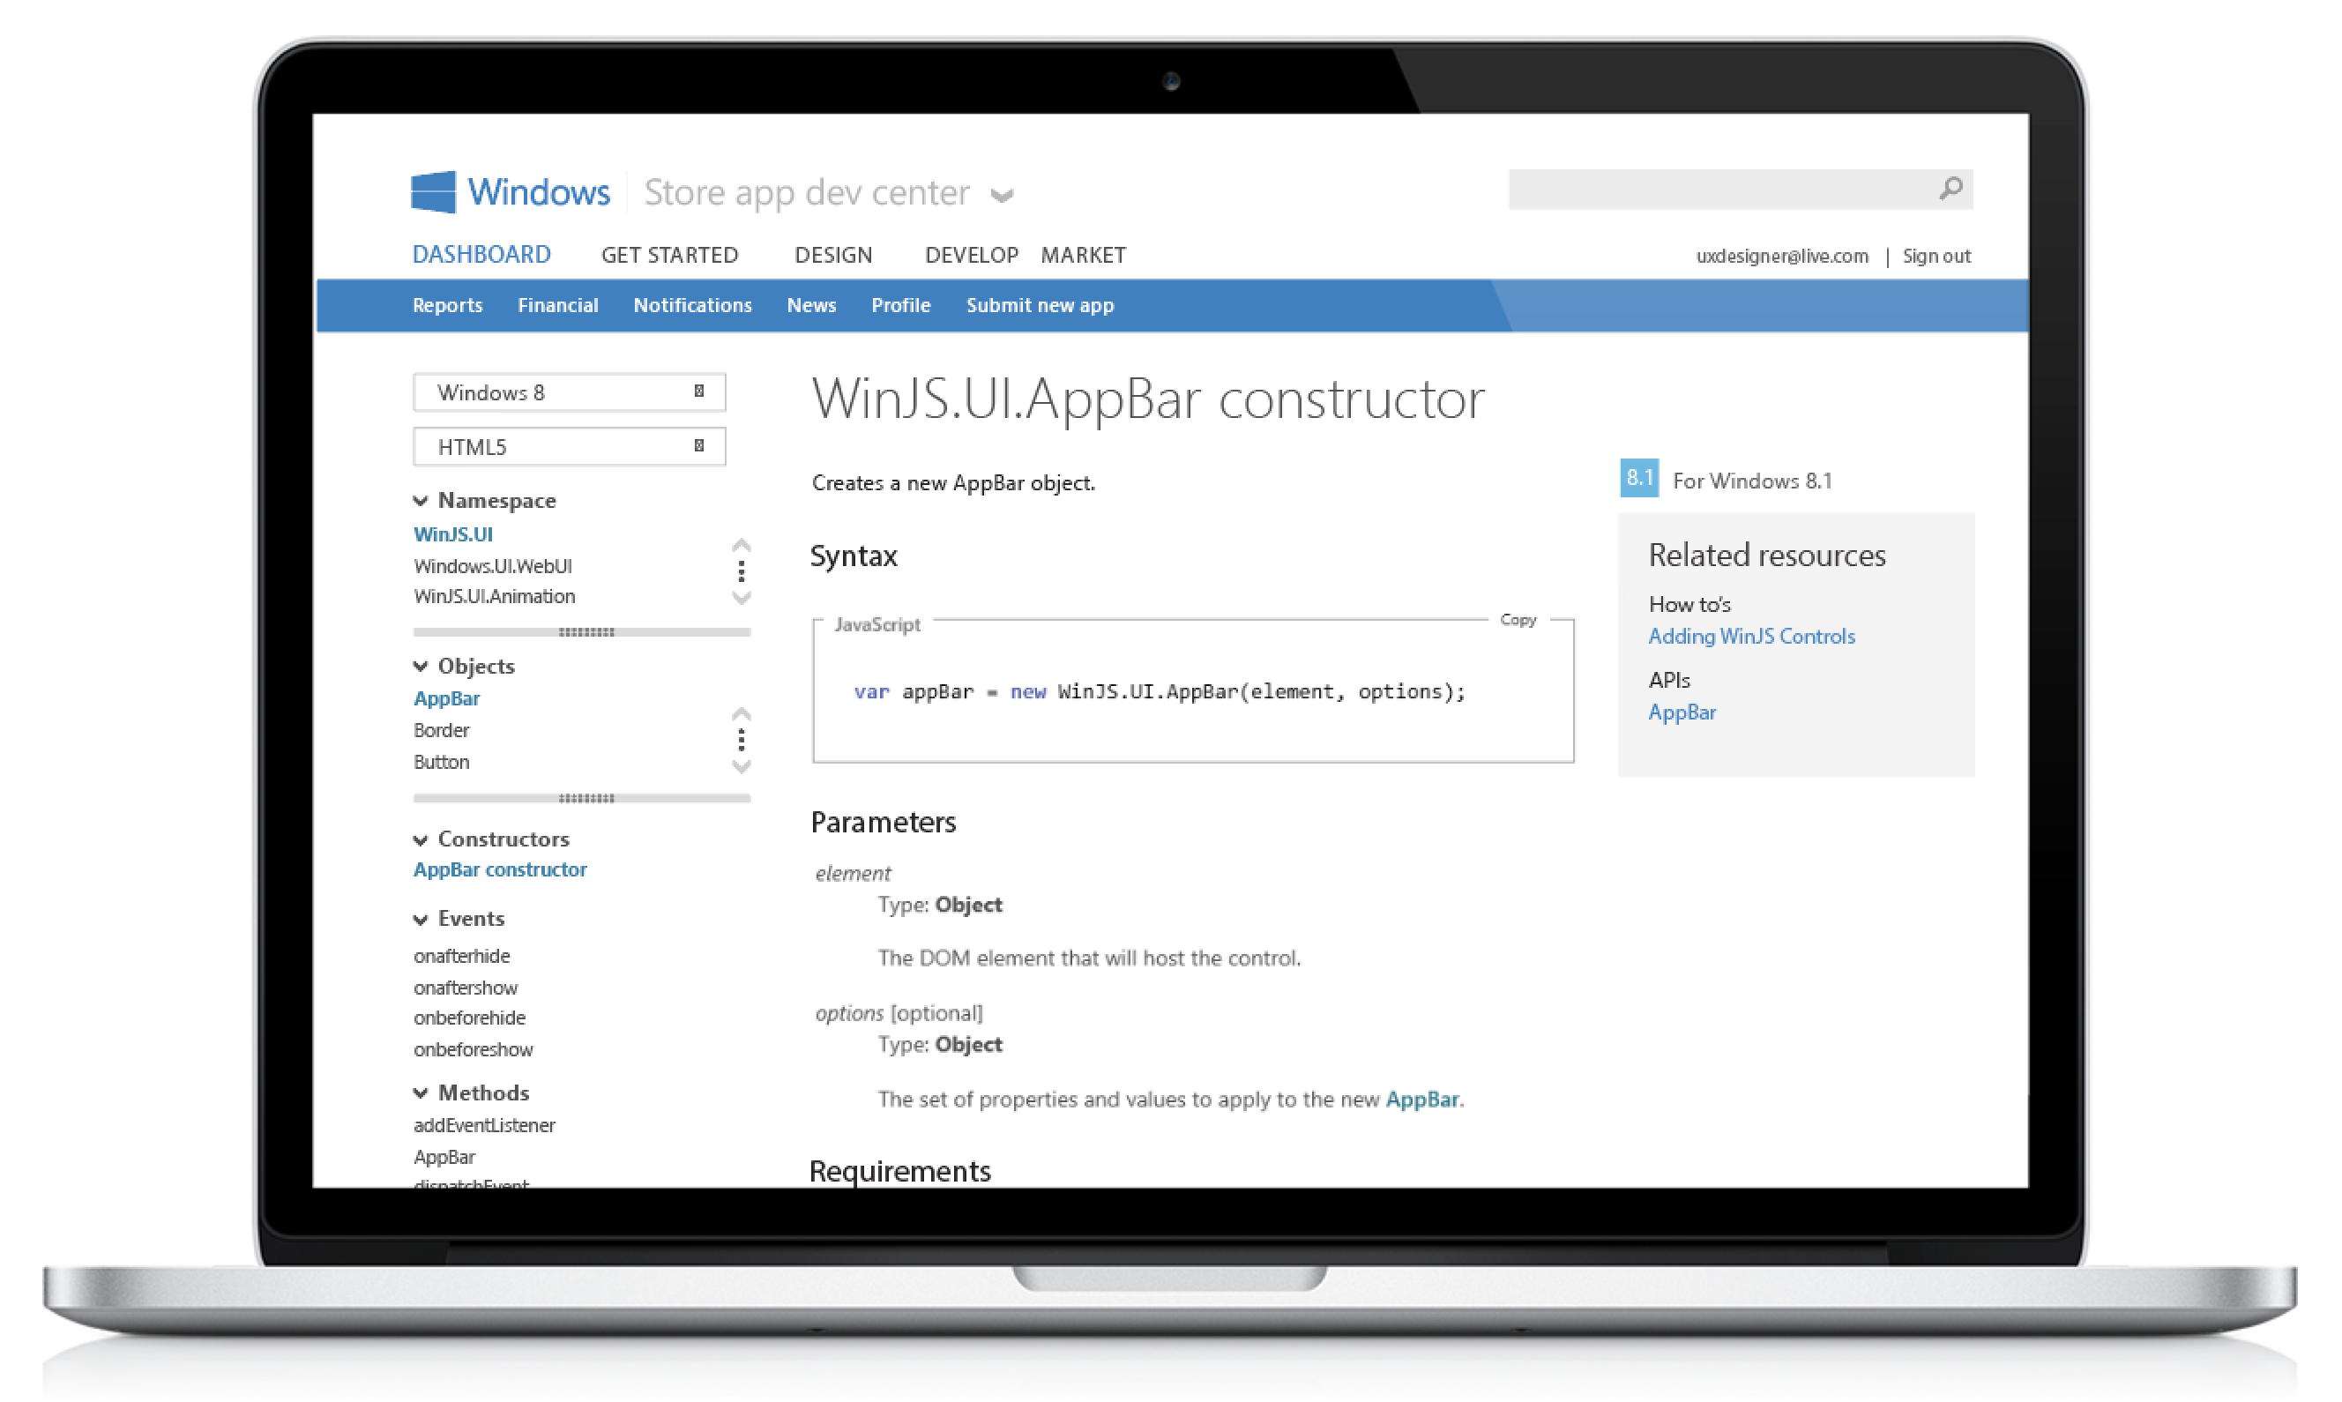This screenshot has width=2342, height=1402.
Task: Open the DEVELOP tab
Action: pyautogui.click(x=971, y=255)
